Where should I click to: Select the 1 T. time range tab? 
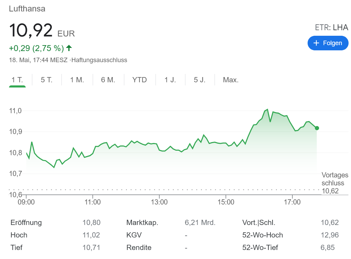[x=17, y=80]
